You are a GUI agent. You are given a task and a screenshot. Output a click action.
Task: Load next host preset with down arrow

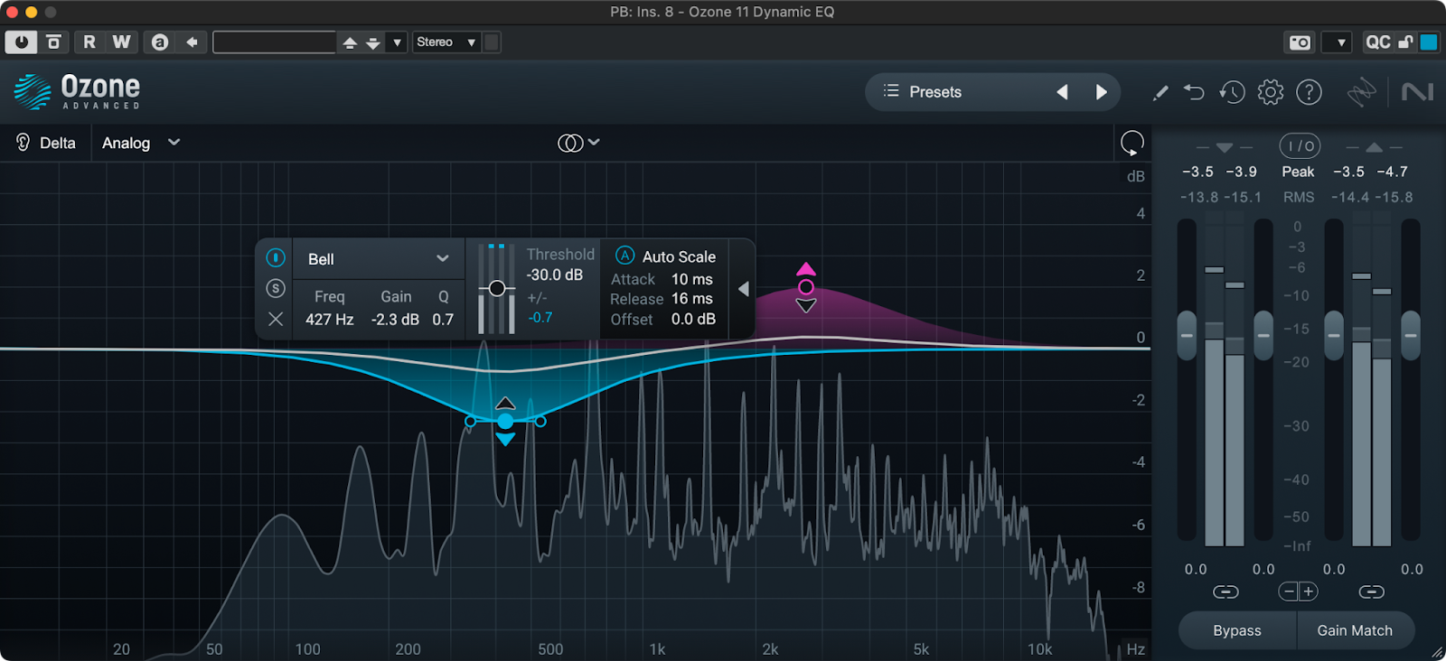point(372,42)
